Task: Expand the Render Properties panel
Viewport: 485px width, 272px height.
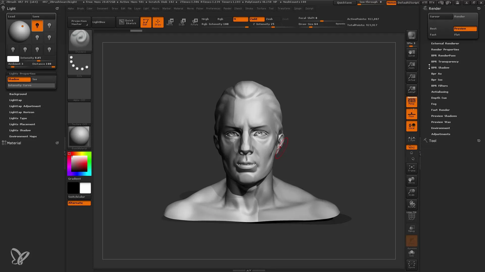Action: click(x=445, y=49)
